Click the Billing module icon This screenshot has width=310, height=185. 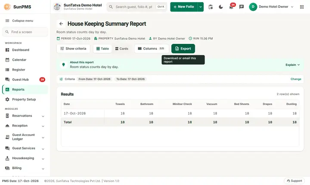click(x=7, y=168)
